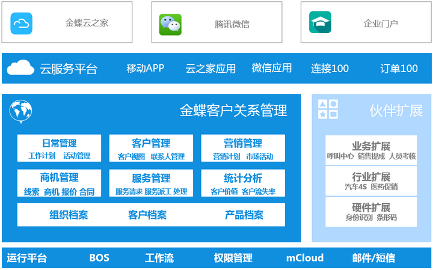This screenshot has height=270, width=433.
Task: Select the 企业门户 label
Action: 381,23
